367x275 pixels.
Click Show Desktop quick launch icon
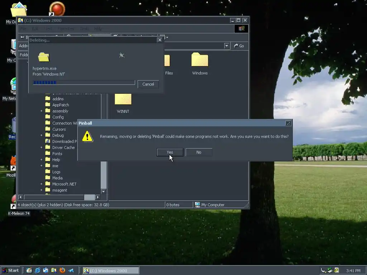[29, 271]
